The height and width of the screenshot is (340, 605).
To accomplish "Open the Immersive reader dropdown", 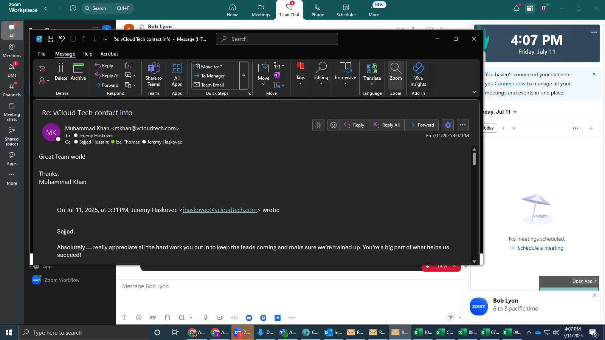I will [x=345, y=74].
